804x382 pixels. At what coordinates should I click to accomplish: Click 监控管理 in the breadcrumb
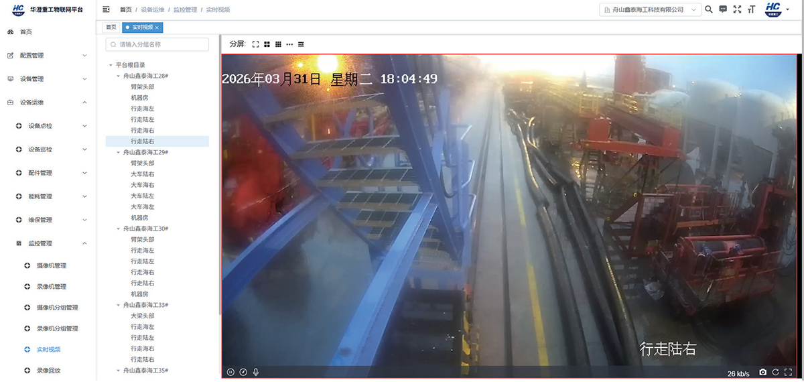tap(185, 10)
